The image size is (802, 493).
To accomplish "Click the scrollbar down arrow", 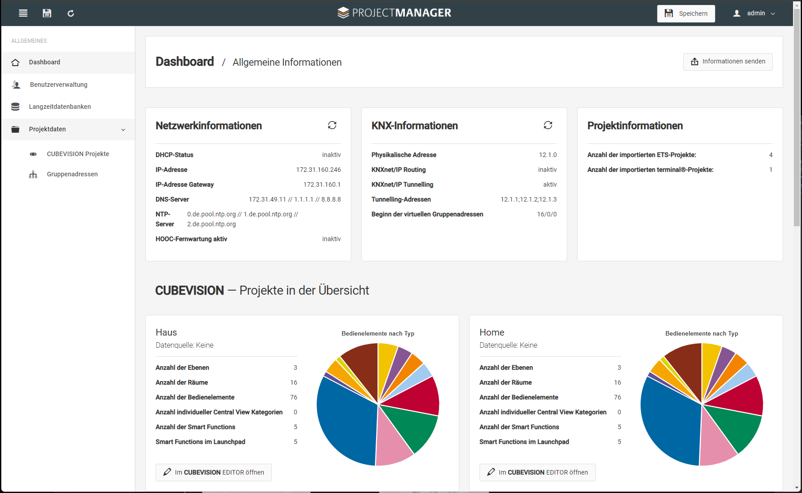I will pyautogui.click(x=797, y=488).
